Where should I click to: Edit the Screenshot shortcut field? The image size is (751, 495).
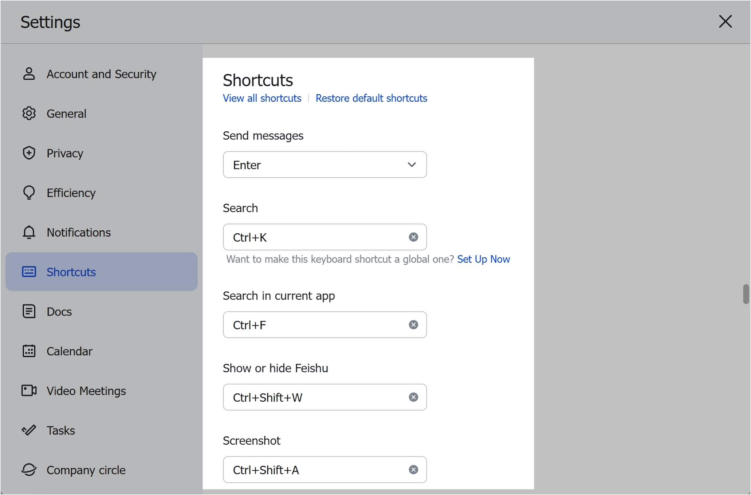coord(325,470)
